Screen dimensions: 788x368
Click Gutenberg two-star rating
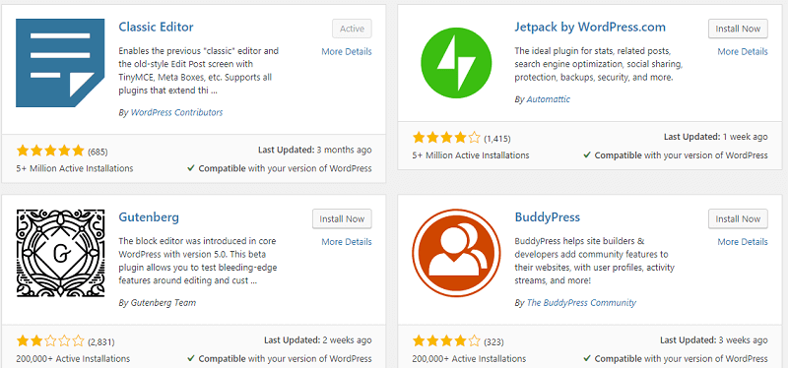pos(50,341)
